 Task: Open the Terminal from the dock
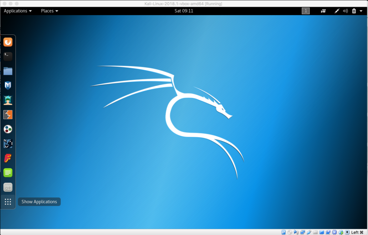8,56
